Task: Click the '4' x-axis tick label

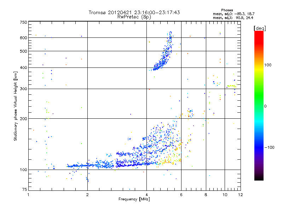Action: click(x=146, y=195)
